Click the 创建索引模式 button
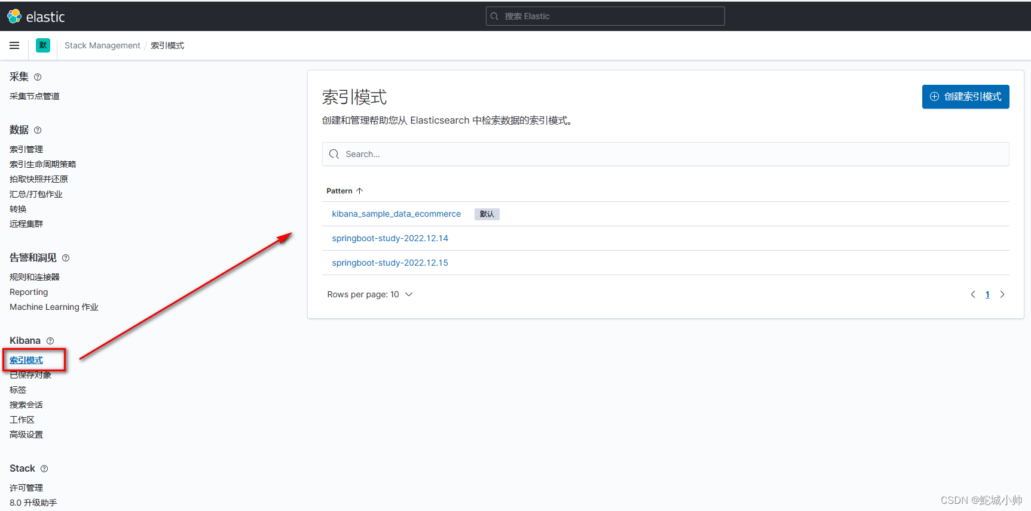 click(x=965, y=97)
